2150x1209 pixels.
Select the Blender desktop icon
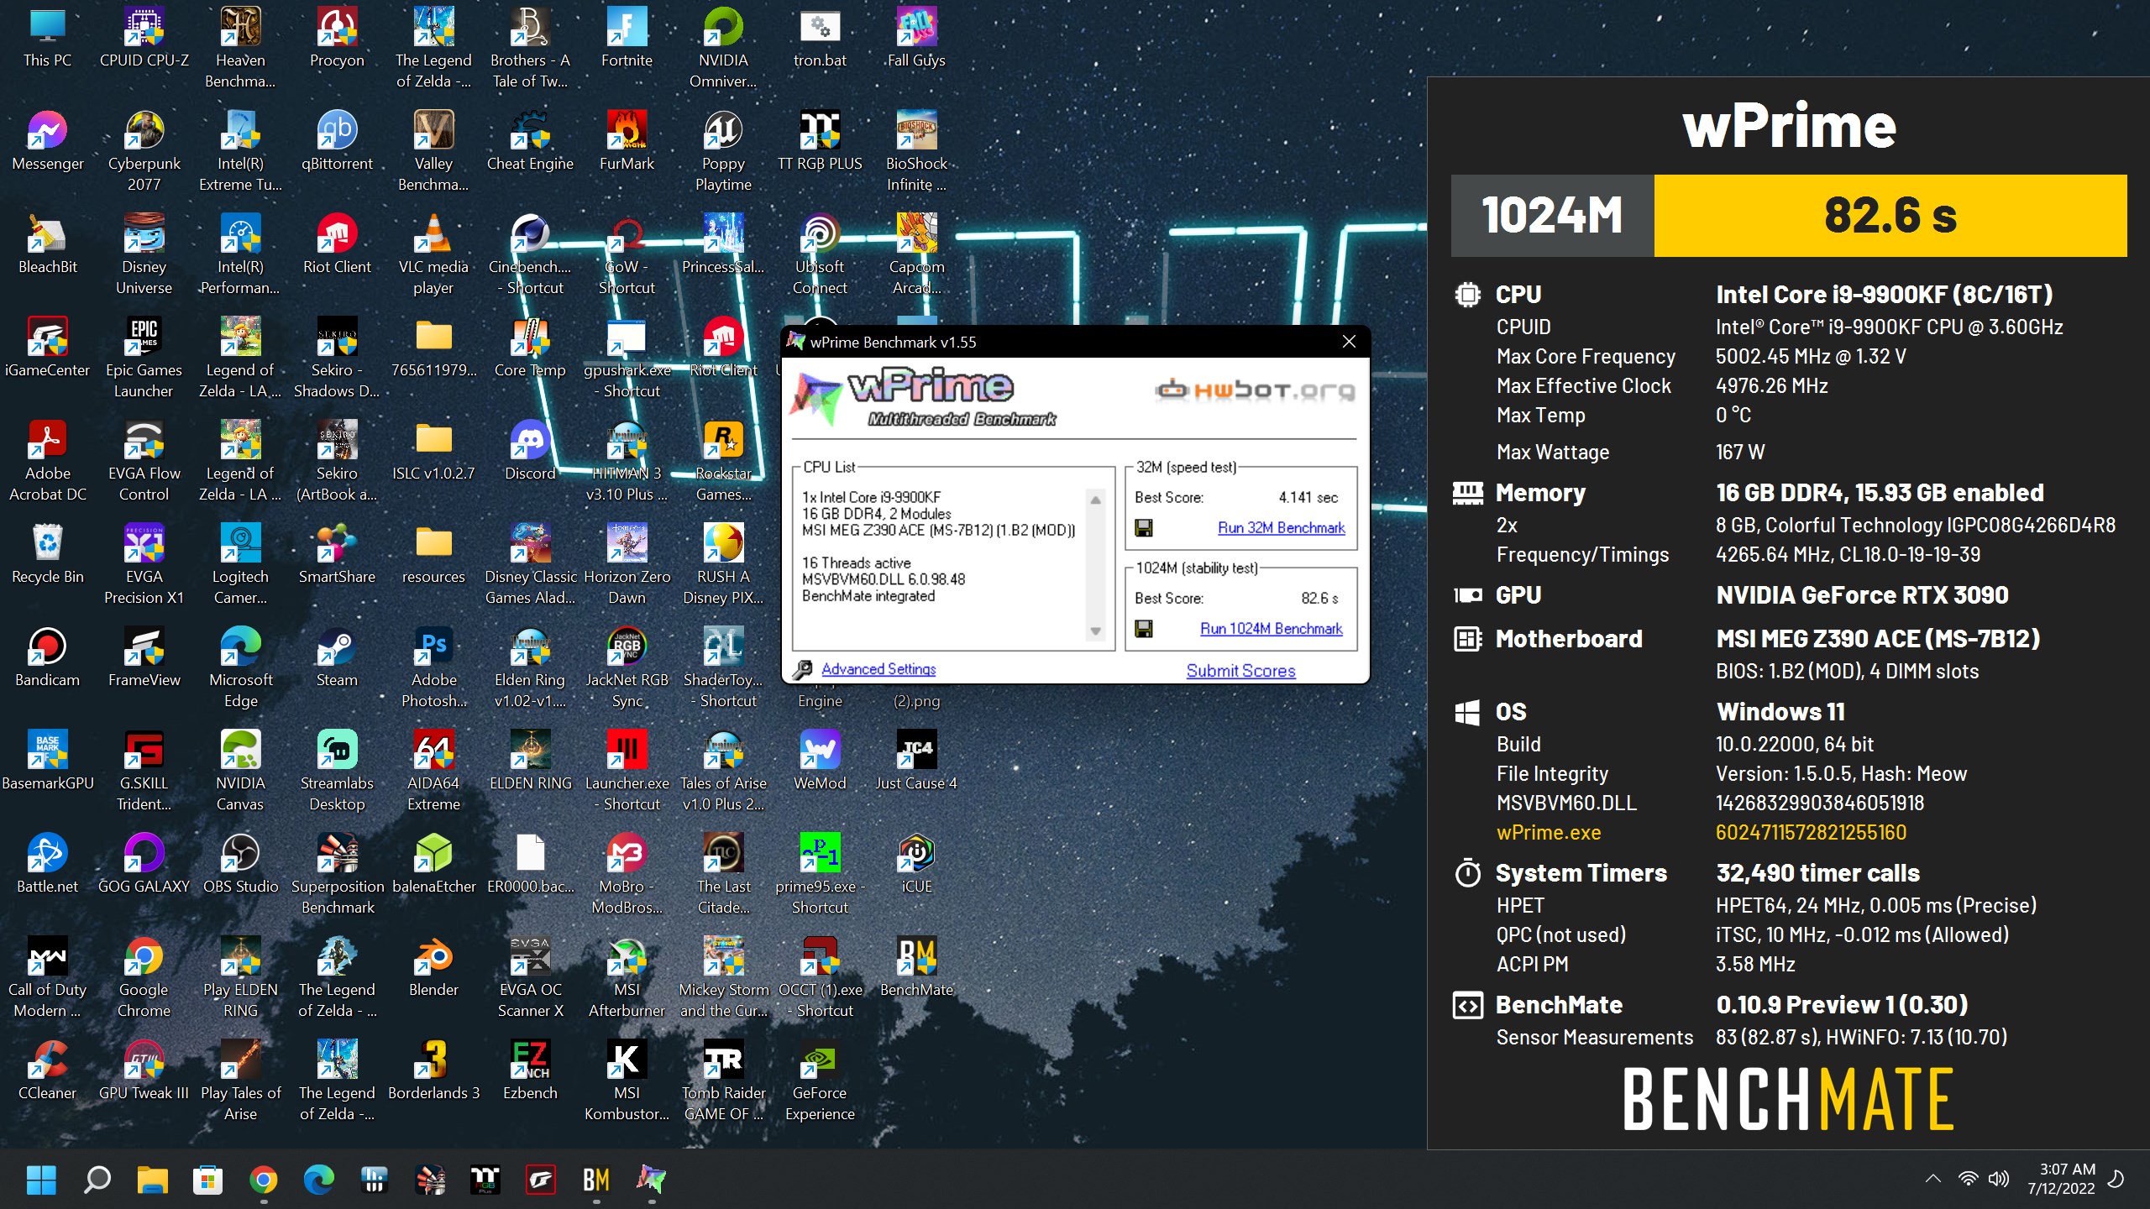pyautogui.click(x=433, y=968)
